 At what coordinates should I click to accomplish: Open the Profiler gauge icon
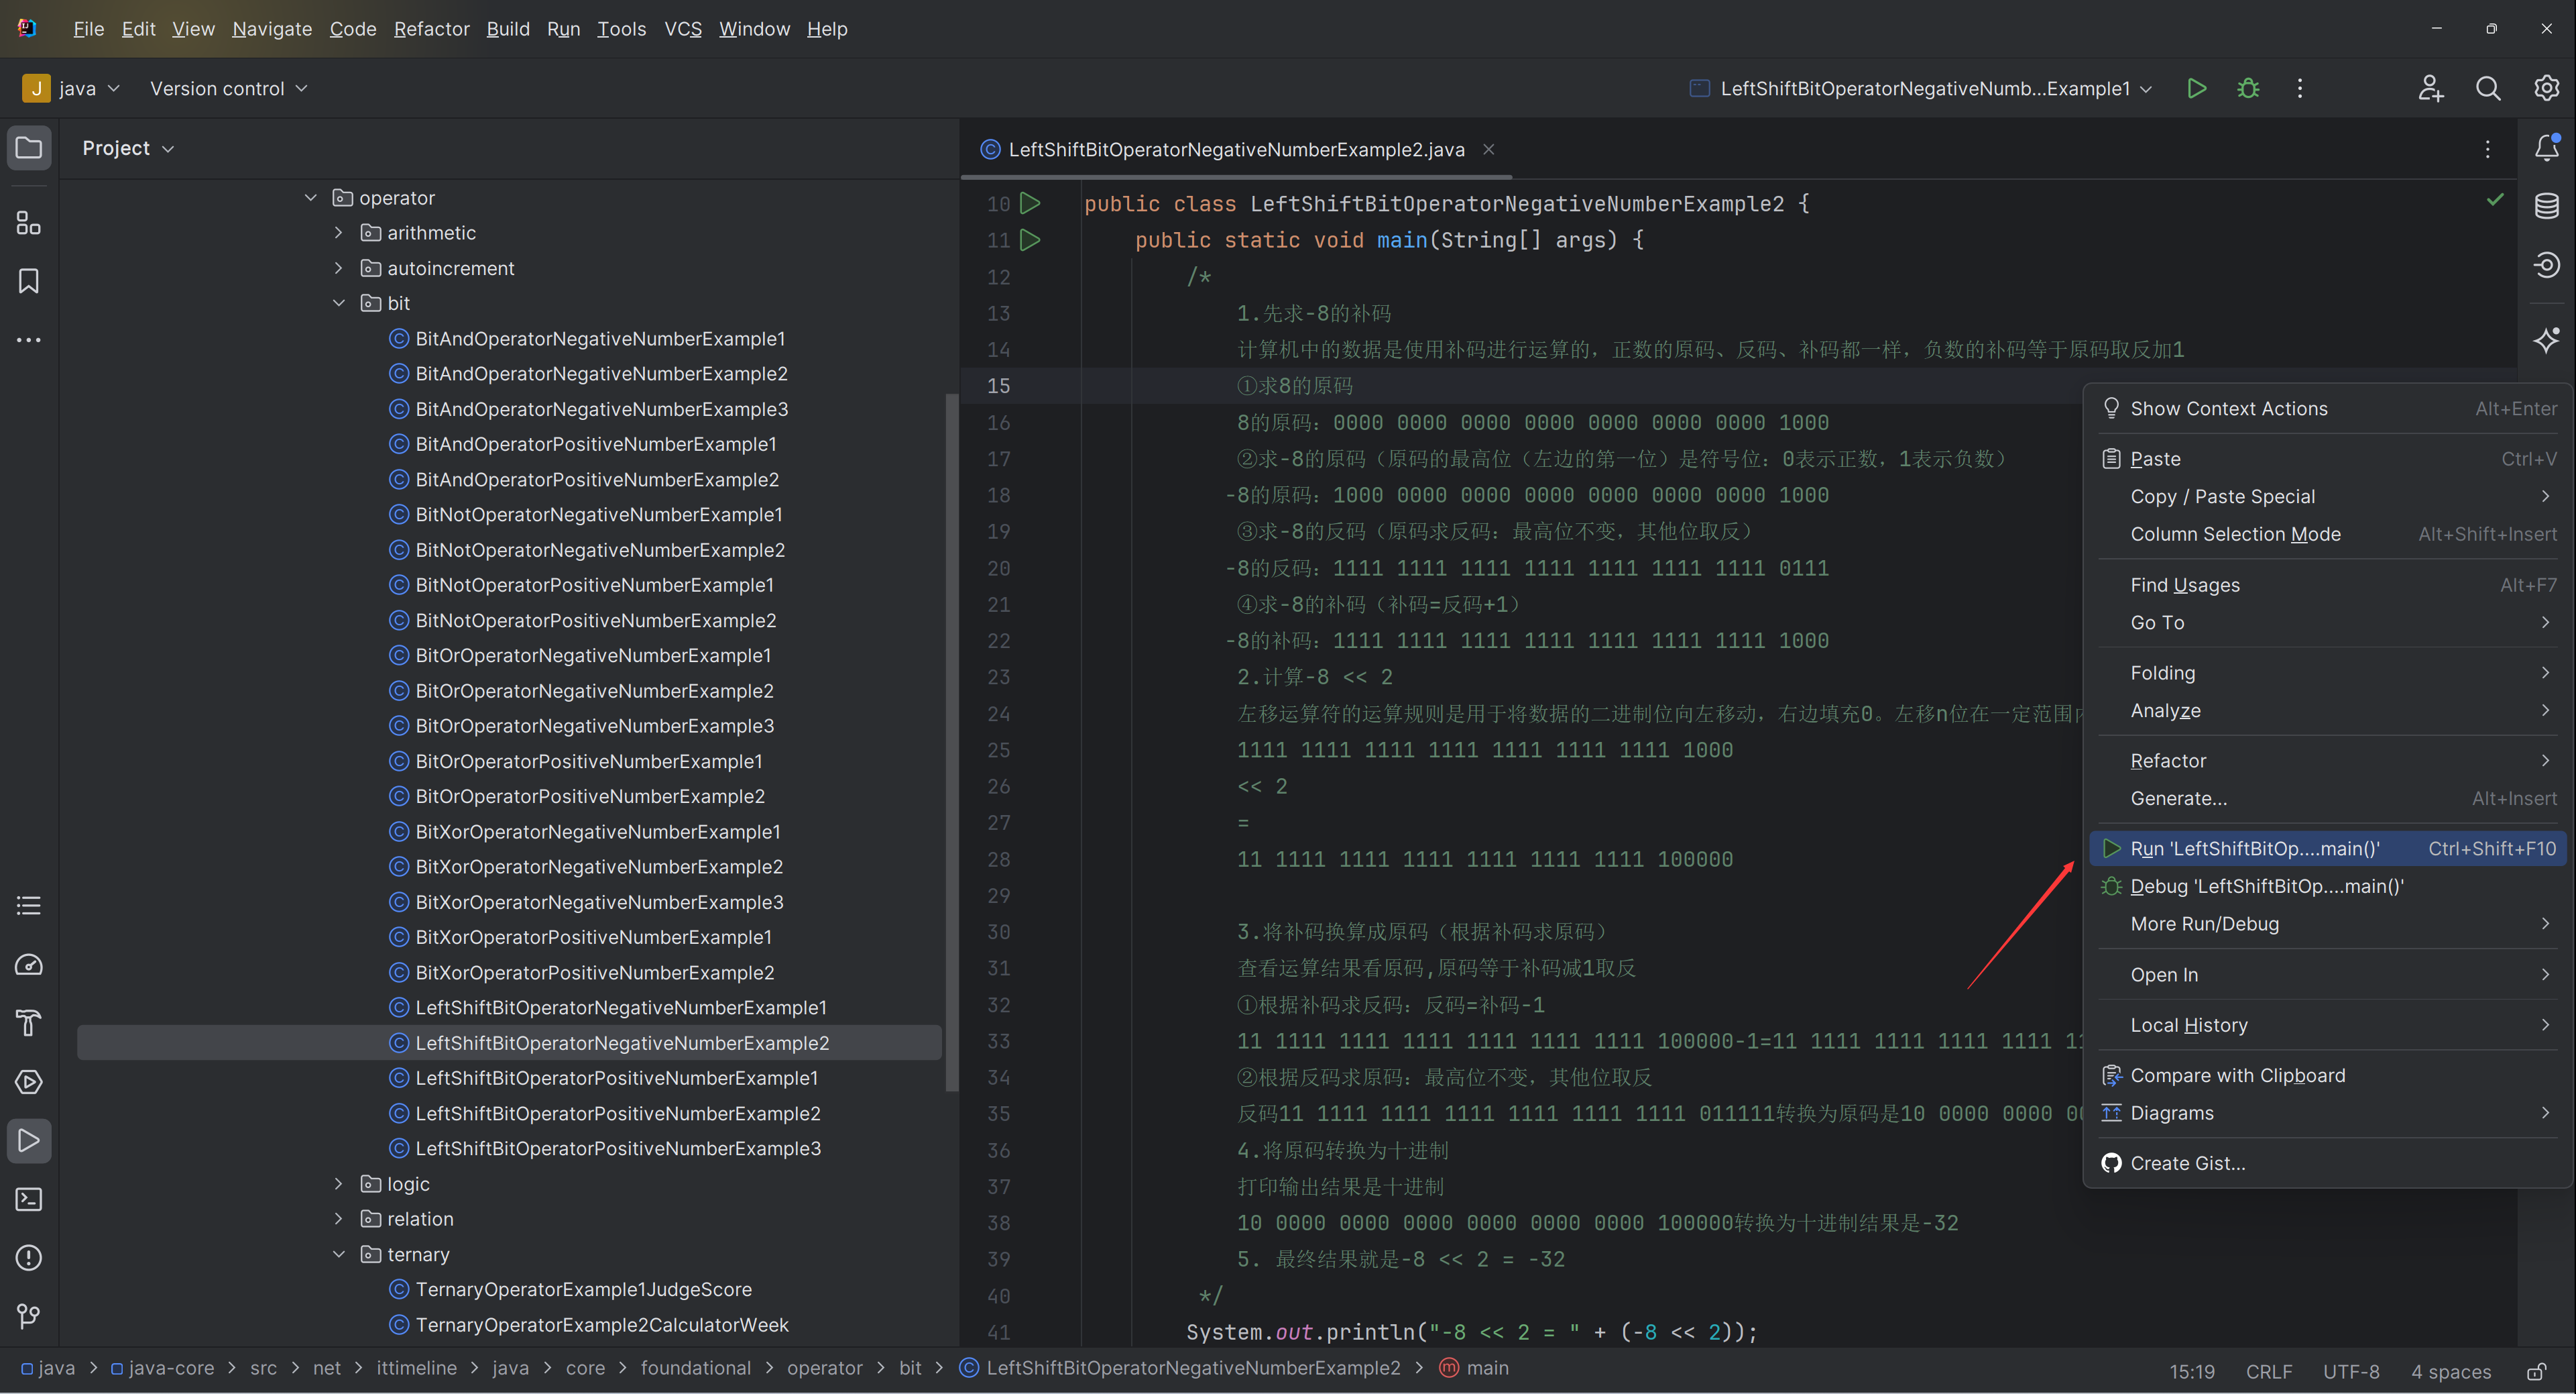point(29,965)
